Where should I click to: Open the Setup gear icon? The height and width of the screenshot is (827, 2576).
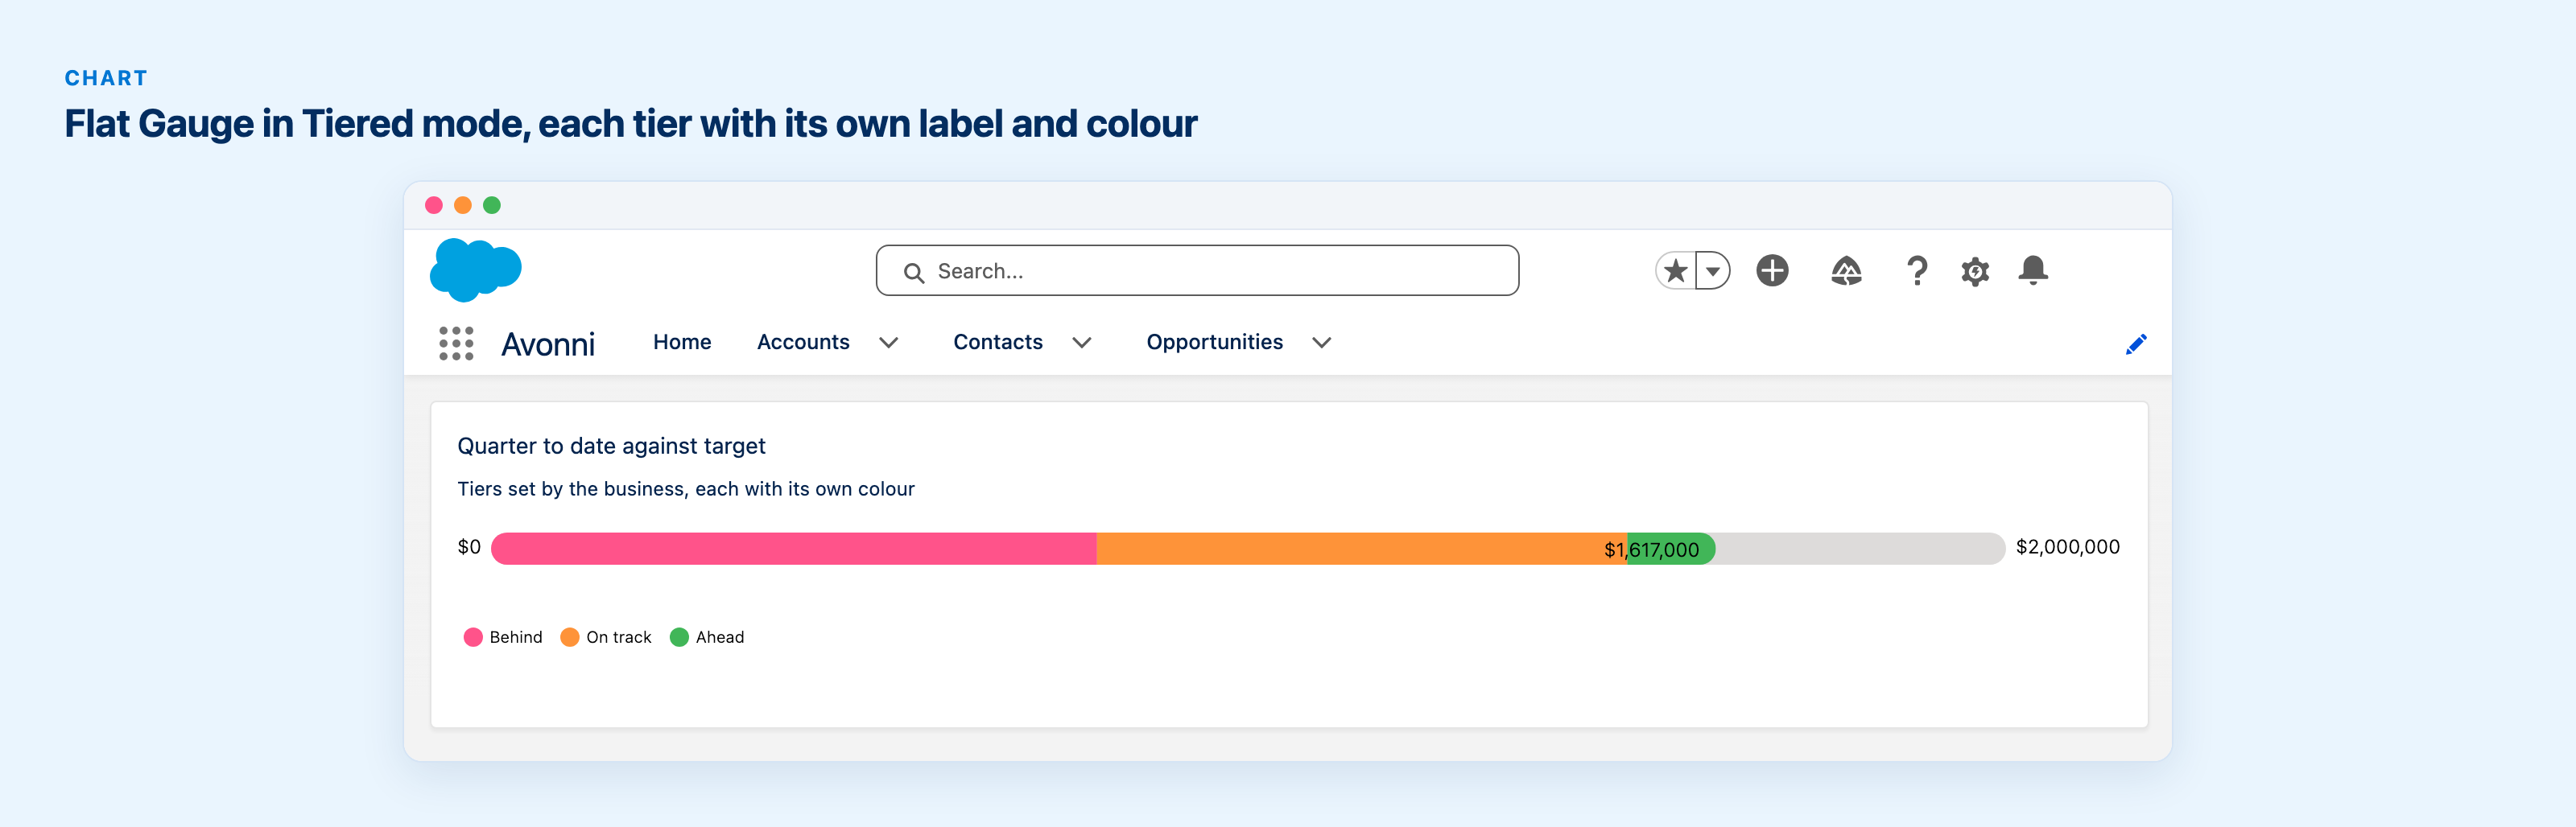(x=1975, y=270)
